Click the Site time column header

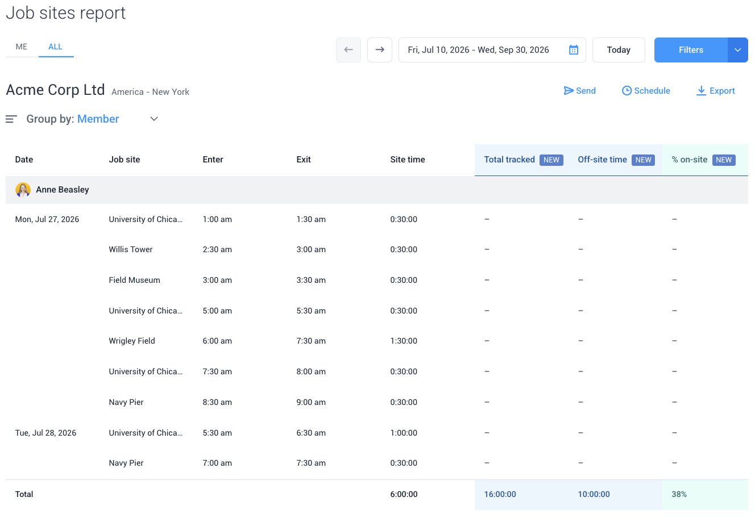(408, 160)
